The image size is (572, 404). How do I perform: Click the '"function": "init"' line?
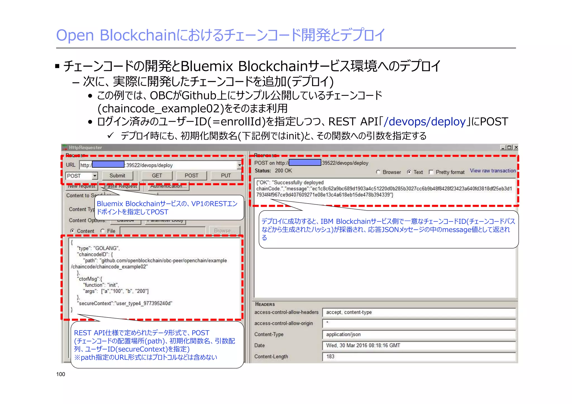click(101, 285)
